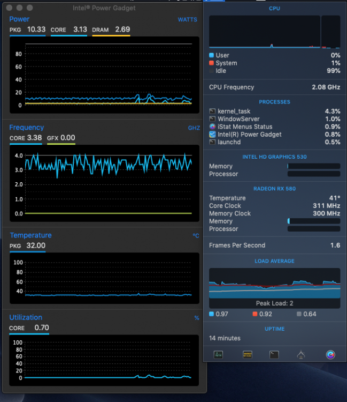
Task: Click the Utilization section heading
Action: (x=26, y=317)
